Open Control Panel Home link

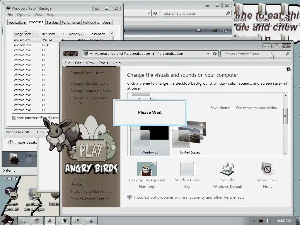pos(87,73)
